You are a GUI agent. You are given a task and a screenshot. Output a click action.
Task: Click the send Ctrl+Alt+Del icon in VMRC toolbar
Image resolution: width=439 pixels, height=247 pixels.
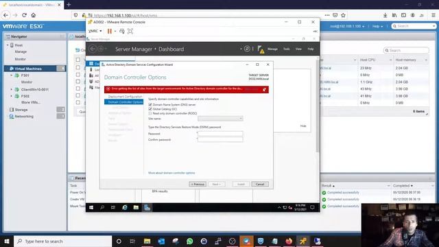click(x=122, y=31)
